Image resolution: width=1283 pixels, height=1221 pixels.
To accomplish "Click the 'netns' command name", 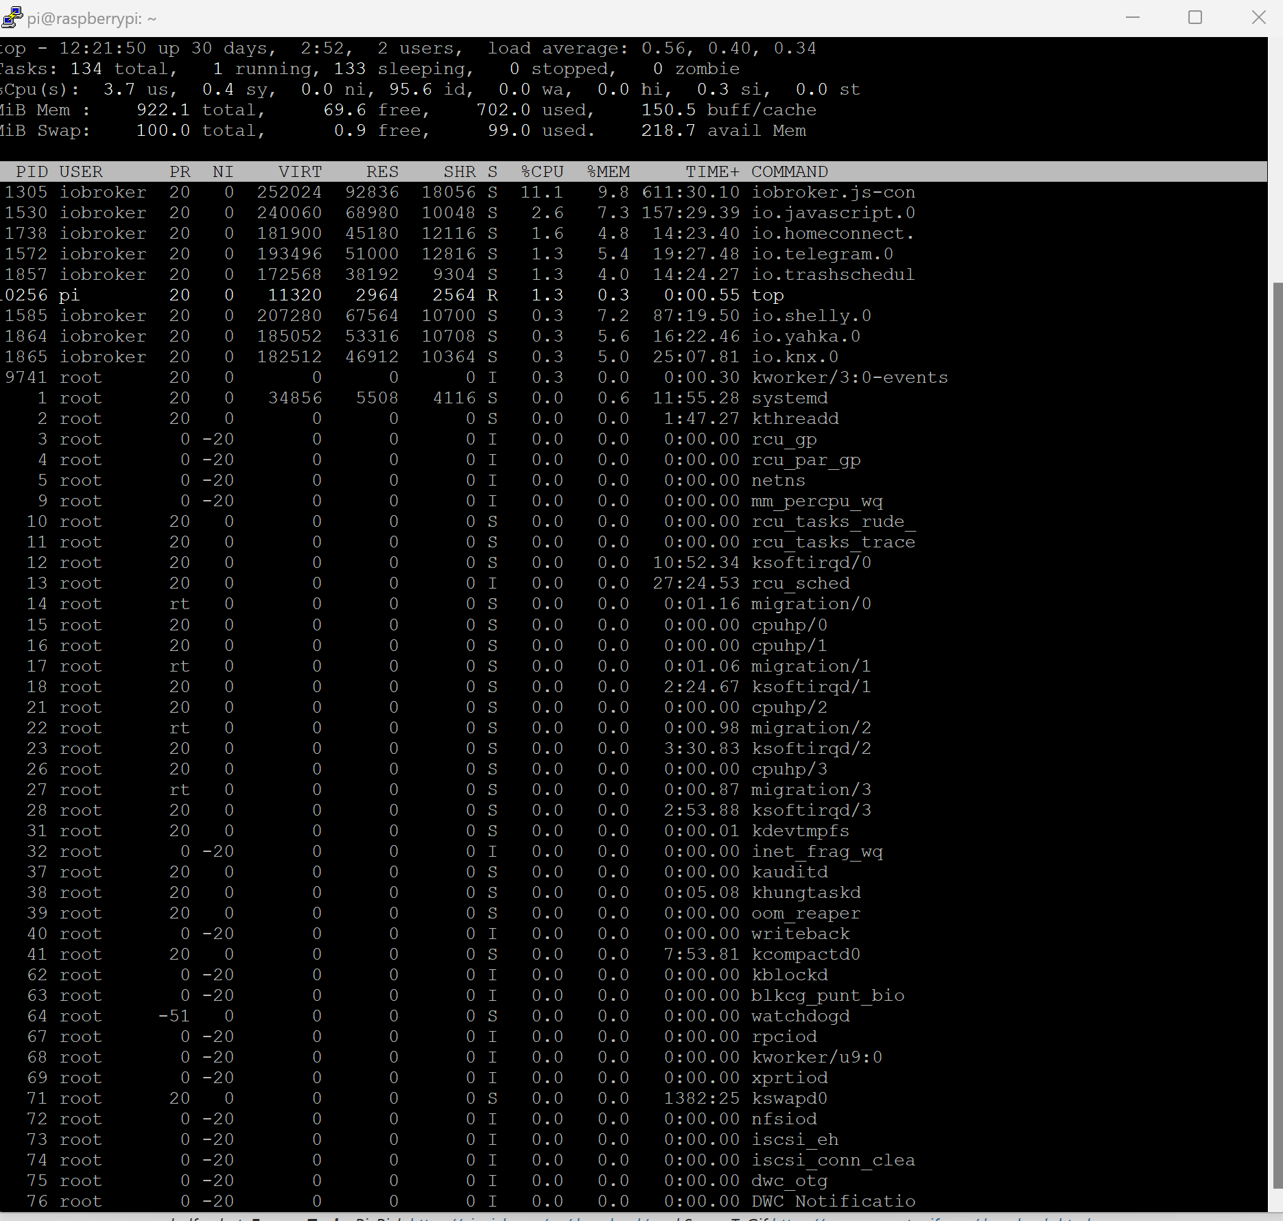I will click(x=779, y=480).
